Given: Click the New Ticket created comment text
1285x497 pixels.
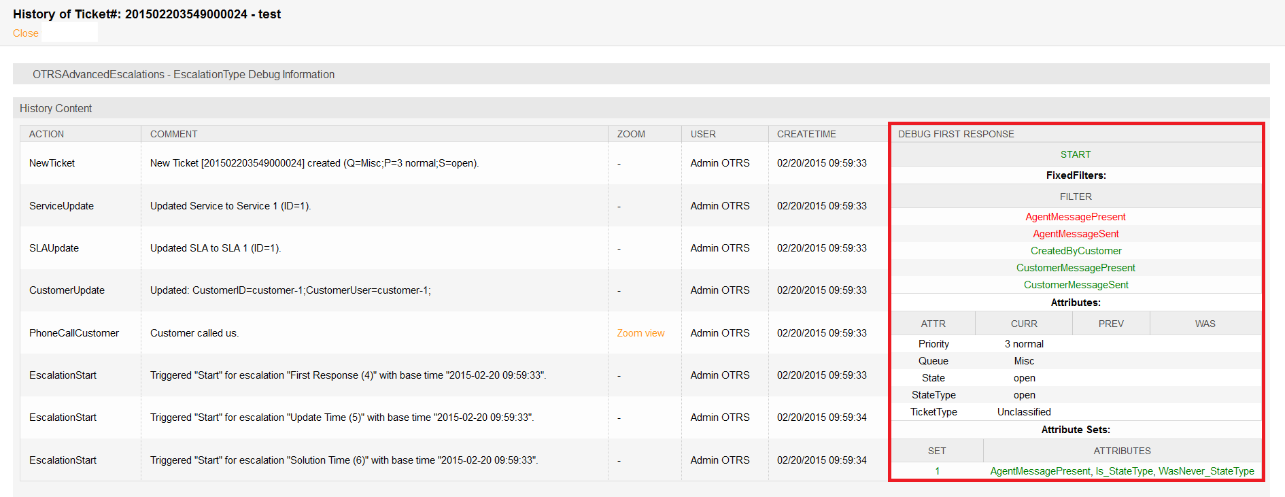Looking at the screenshot, I should (x=314, y=163).
